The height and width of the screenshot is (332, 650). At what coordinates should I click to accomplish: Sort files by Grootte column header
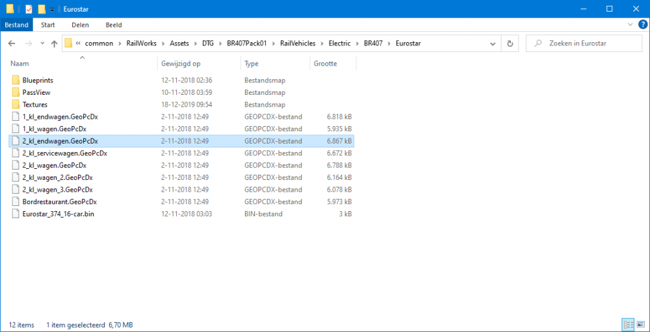coord(326,64)
